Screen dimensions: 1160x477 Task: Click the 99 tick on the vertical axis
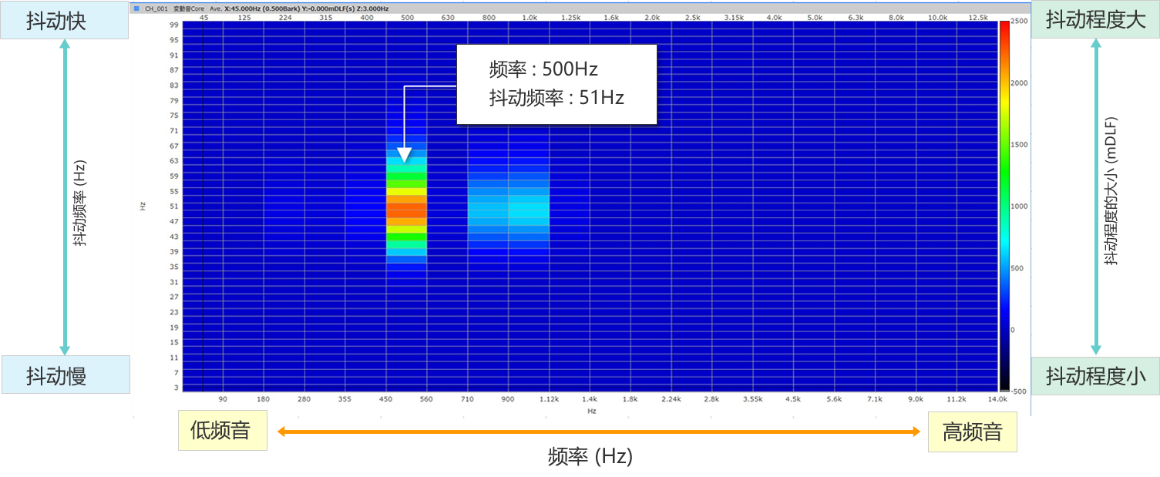tap(175, 25)
